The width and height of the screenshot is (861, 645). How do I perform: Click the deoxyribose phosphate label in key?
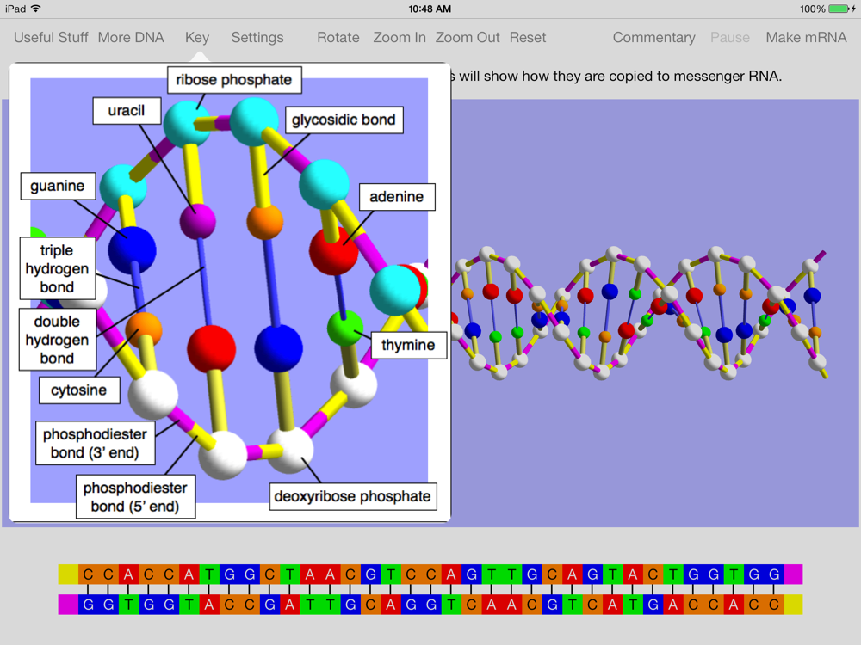click(352, 496)
